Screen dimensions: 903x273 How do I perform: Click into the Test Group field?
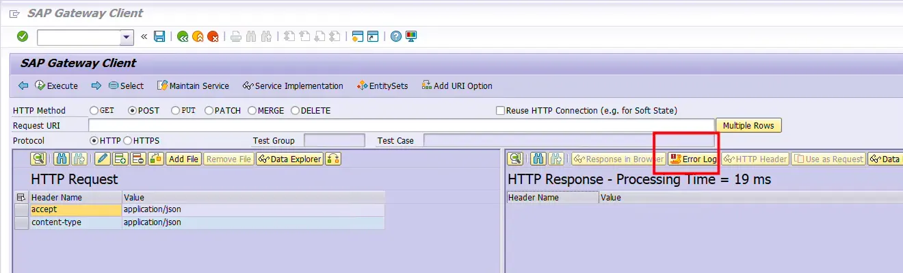335,140
